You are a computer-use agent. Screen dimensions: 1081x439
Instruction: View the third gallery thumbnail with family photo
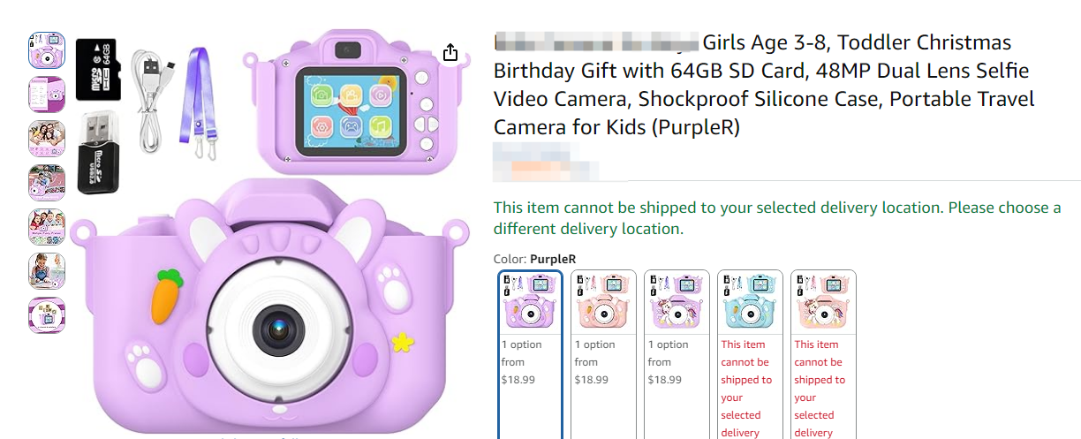pos(47,139)
